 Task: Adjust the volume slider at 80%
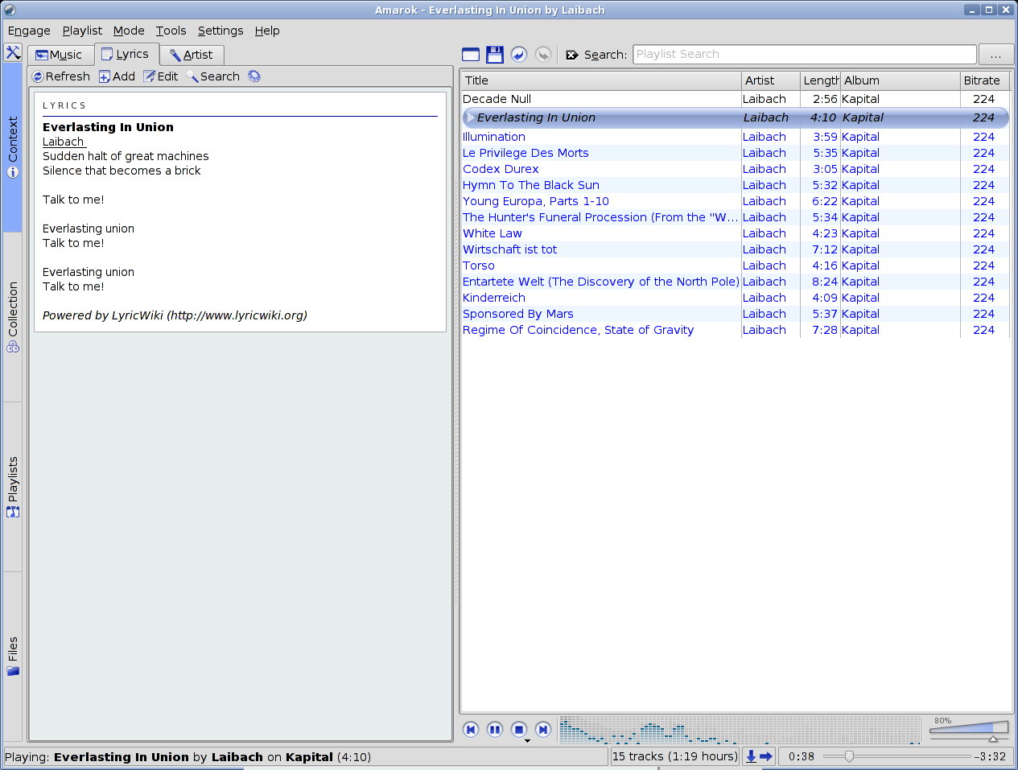(969, 730)
